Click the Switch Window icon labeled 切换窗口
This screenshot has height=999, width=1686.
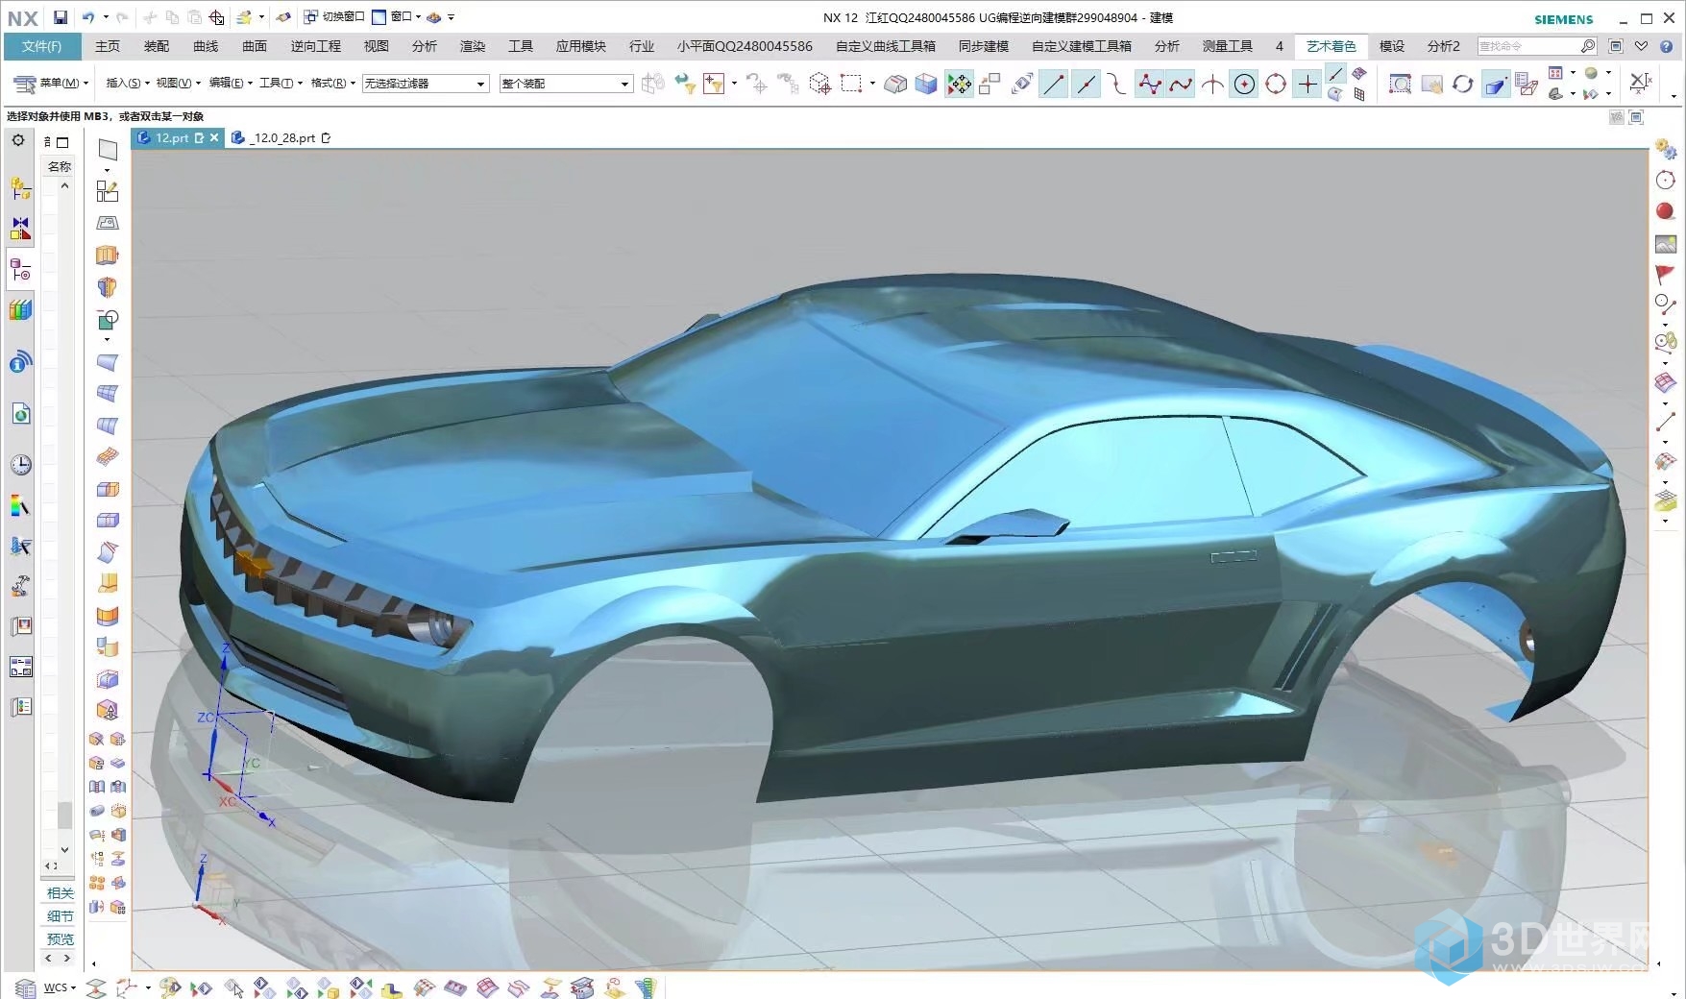pos(333,17)
